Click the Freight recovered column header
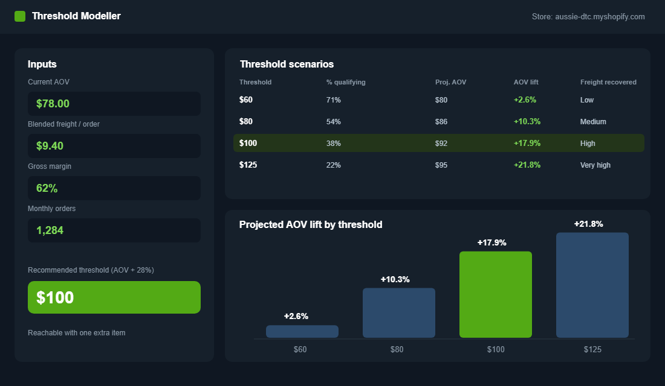Image resolution: width=665 pixels, height=386 pixels. (608, 82)
